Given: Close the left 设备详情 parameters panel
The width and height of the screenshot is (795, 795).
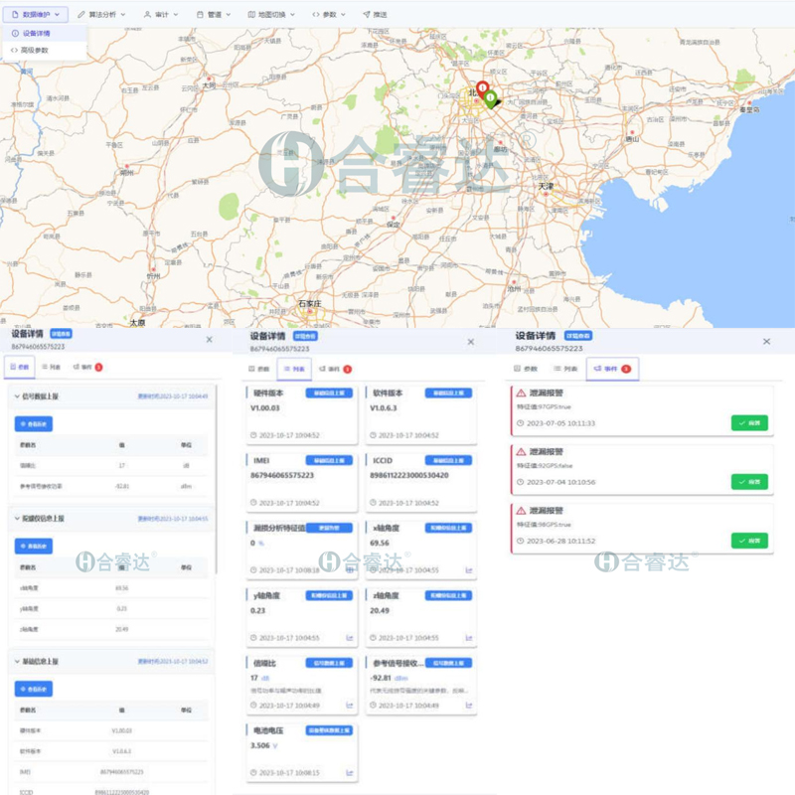Looking at the screenshot, I should tap(209, 340).
